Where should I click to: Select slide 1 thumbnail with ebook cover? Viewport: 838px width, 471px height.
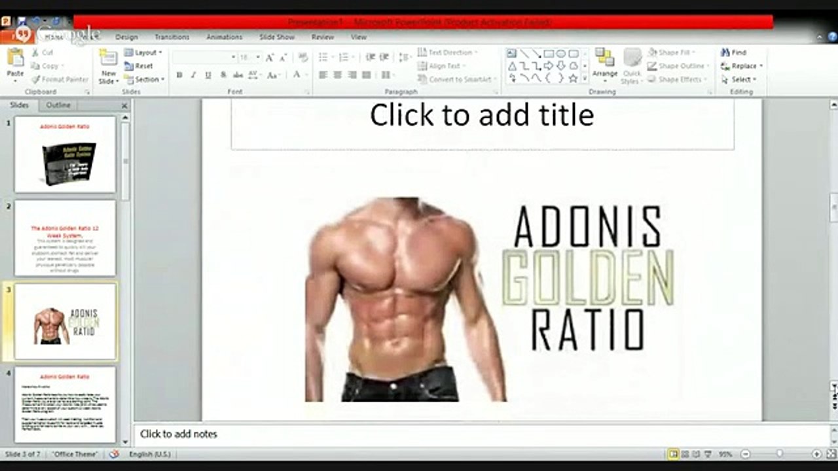tap(65, 154)
